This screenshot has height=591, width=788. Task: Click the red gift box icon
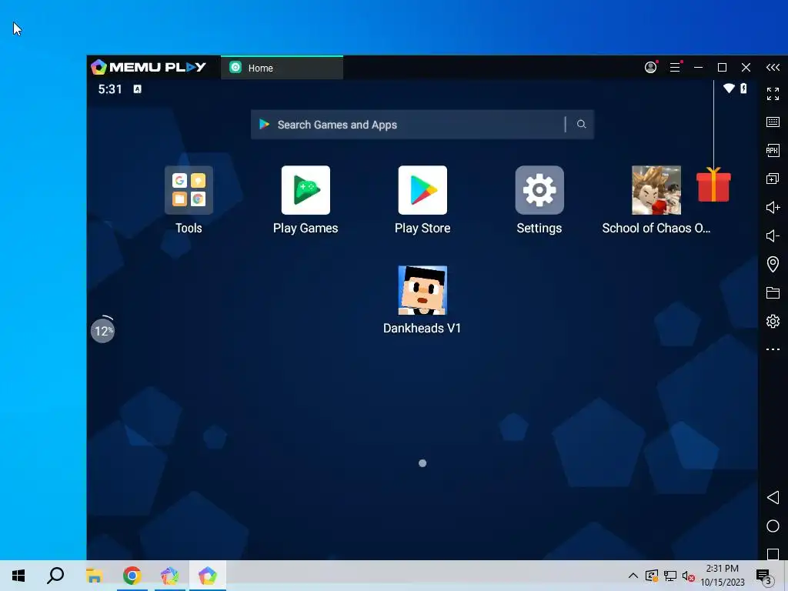713,185
